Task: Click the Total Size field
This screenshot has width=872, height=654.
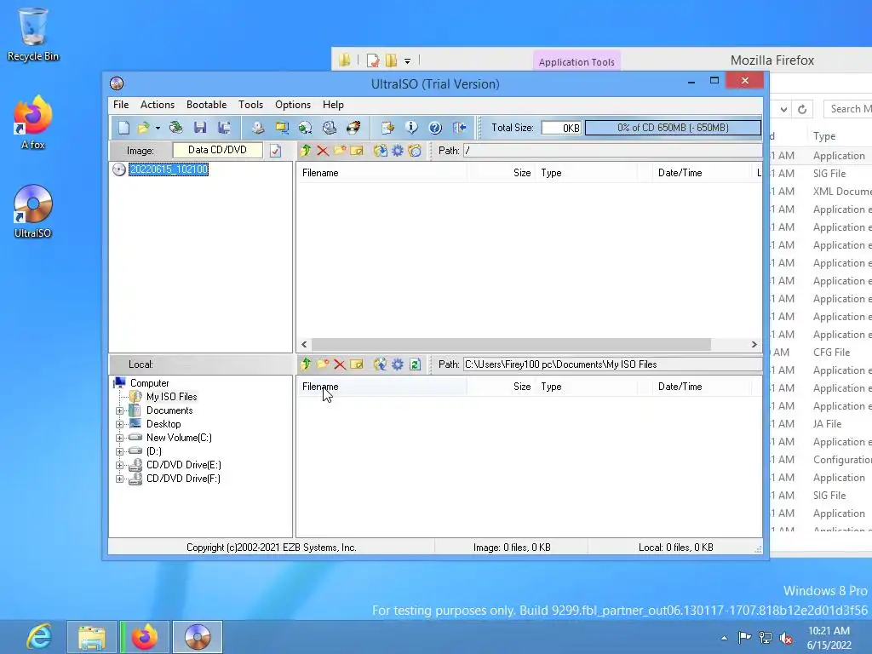Action: coord(561,128)
